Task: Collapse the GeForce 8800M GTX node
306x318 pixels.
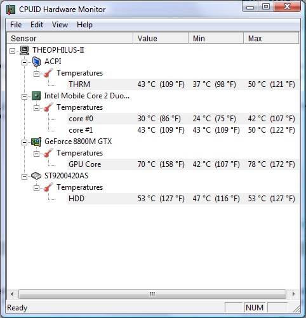Action: pyautogui.click(x=25, y=142)
